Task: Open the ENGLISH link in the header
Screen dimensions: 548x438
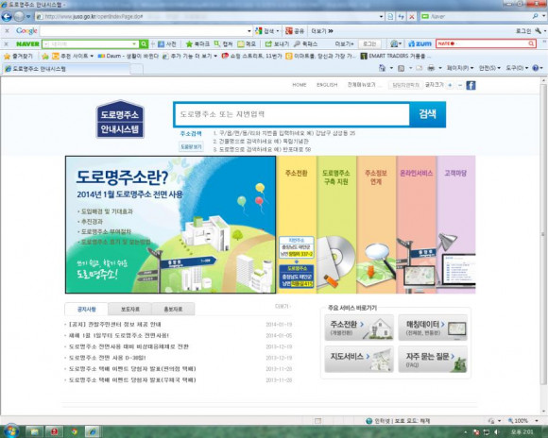Action: coord(327,85)
